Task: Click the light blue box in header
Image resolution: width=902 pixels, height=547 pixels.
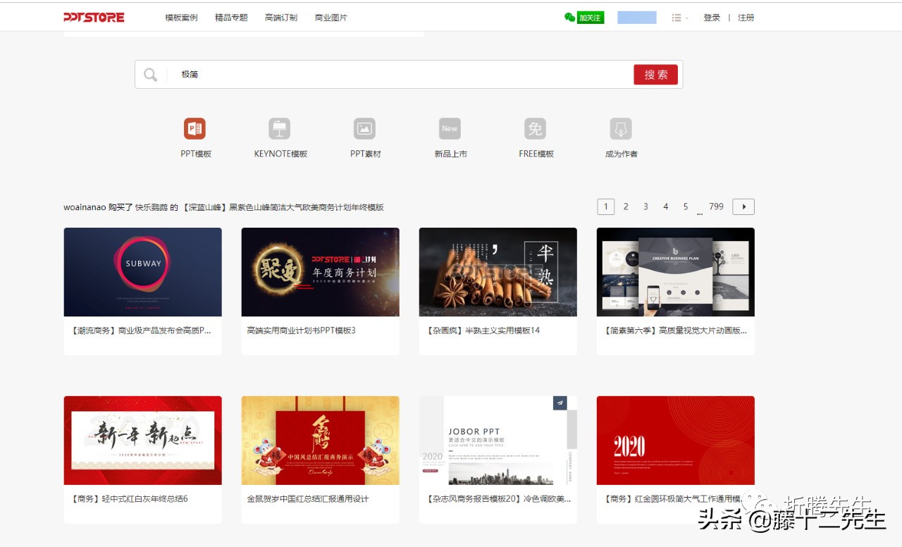Action: coord(637,18)
